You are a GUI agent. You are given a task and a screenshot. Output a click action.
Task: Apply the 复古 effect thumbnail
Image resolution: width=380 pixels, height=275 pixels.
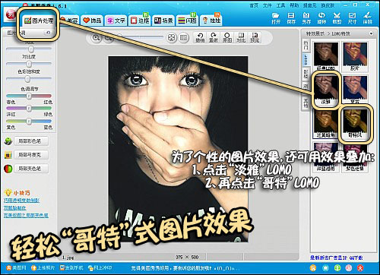355,90
